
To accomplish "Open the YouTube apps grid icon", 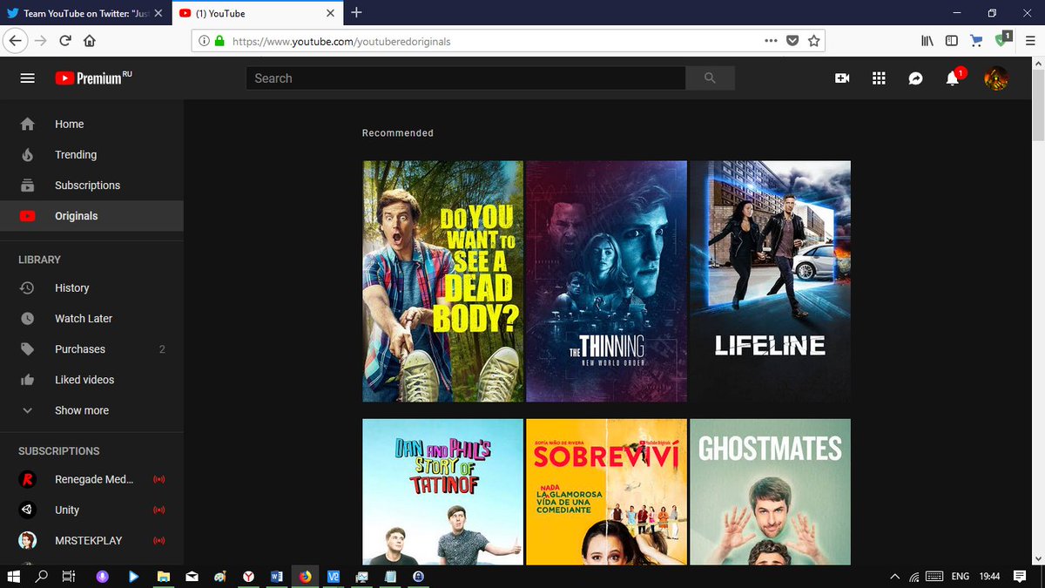I will point(879,78).
